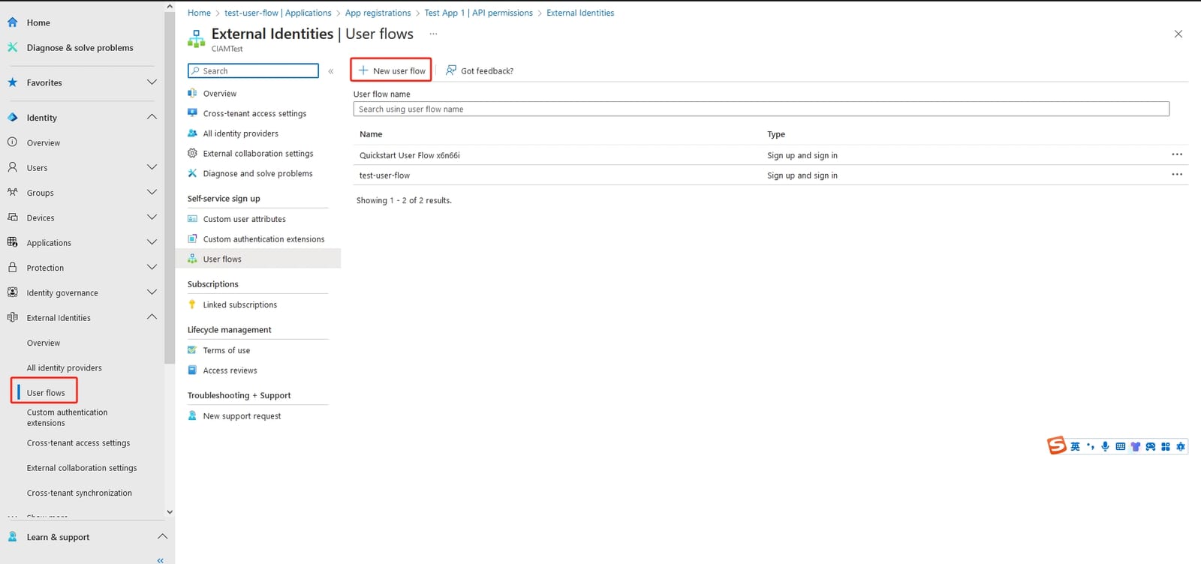Collapse left sidebar with bottom double-chevron
The height and width of the screenshot is (564, 1201).
click(x=160, y=559)
